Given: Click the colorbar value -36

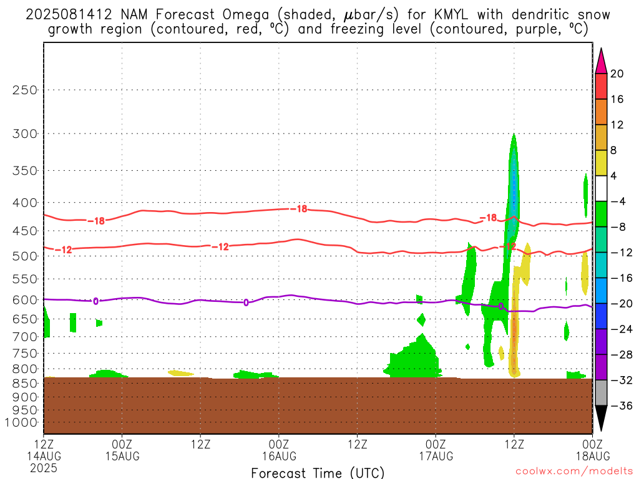Looking at the screenshot, I should (622, 405).
